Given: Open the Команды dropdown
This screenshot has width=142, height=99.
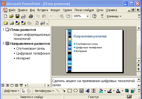Looking at the screenshot, I should pyautogui.click(x=114, y=16).
